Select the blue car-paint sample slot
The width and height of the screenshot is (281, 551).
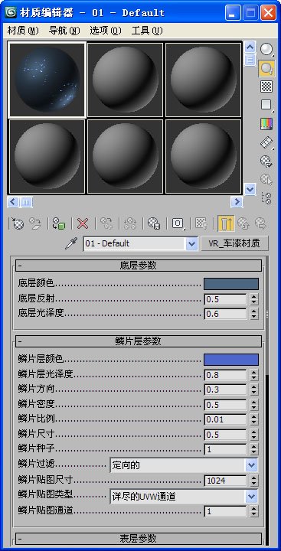pyautogui.click(x=47, y=79)
